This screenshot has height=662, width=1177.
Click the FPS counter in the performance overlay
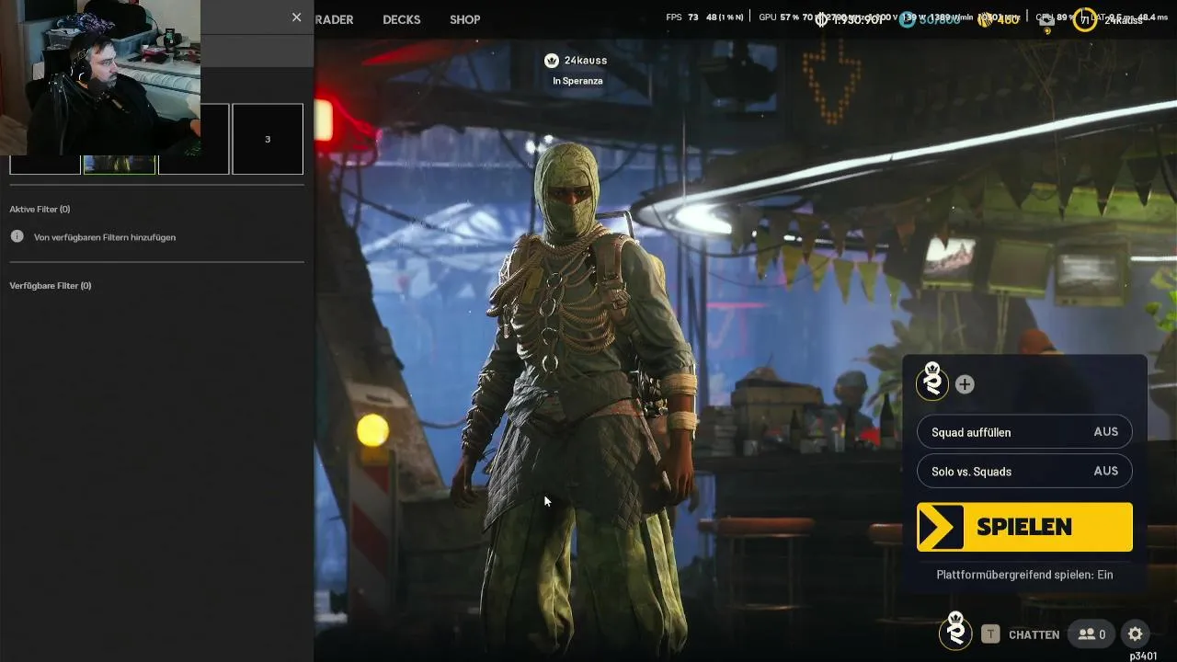click(x=682, y=17)
